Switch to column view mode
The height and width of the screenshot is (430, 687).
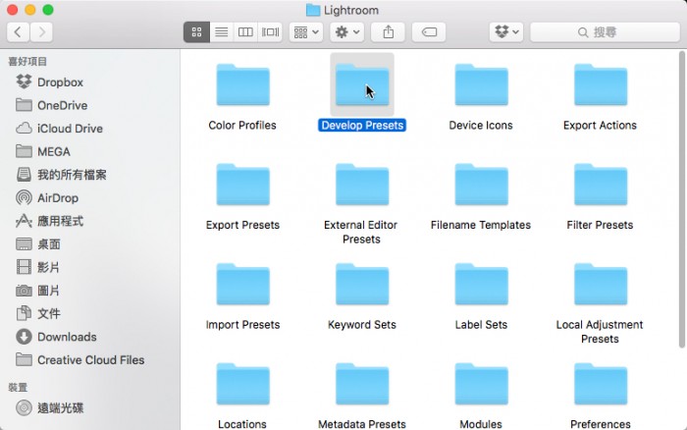[245, 31]
